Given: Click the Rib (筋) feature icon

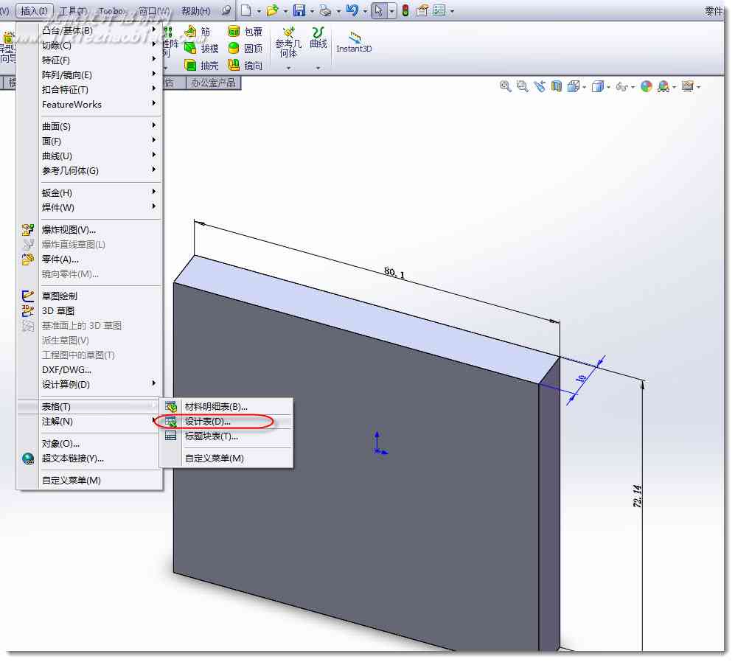Looking at the screenshot, I should point(190,32).
